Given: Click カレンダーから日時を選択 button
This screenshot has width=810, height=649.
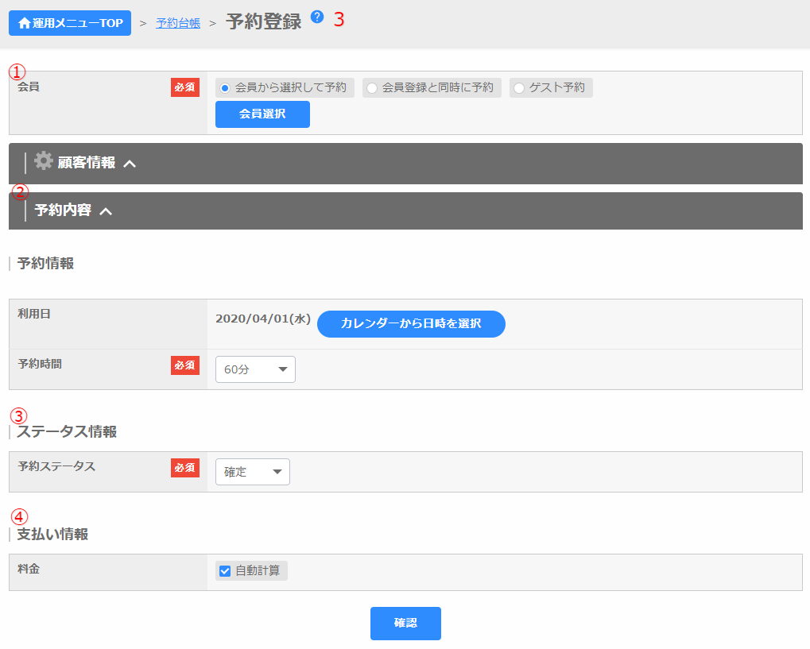Looking at the screenshot, I should coord(411,324).
